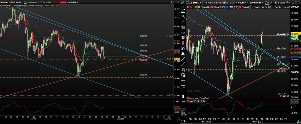Click the refresh arrows icon in left window
The height and width of the screenshot is (124, 301).
coord(172,2)
